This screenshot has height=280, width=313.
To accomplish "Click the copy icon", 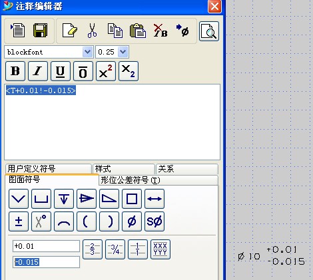I will click(x=115, y=31).
